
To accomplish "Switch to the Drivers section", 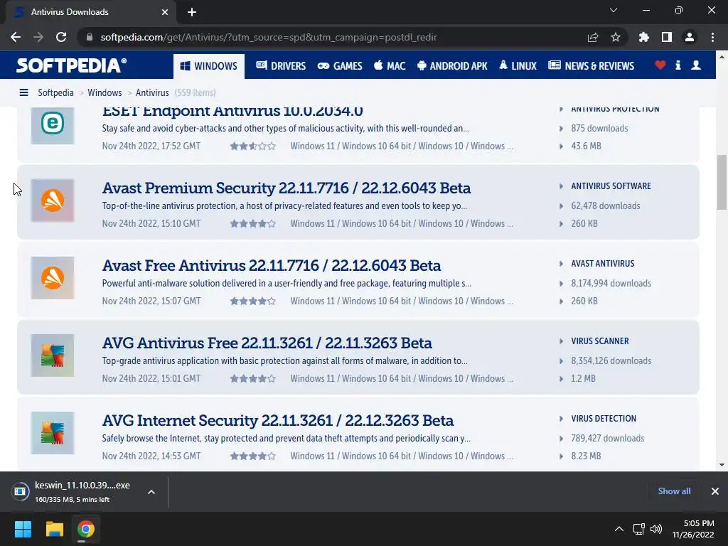I will point(281,66).
